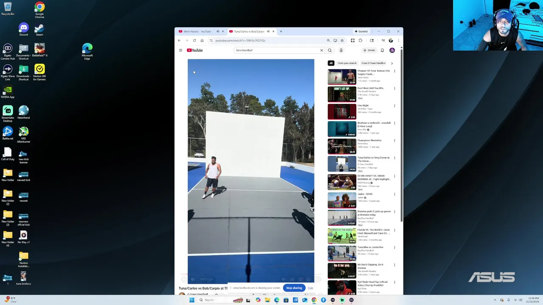Open Streamlabs Desktop icon
The height and width of the screenshot is (305, 543).
[x=8, y=114]
